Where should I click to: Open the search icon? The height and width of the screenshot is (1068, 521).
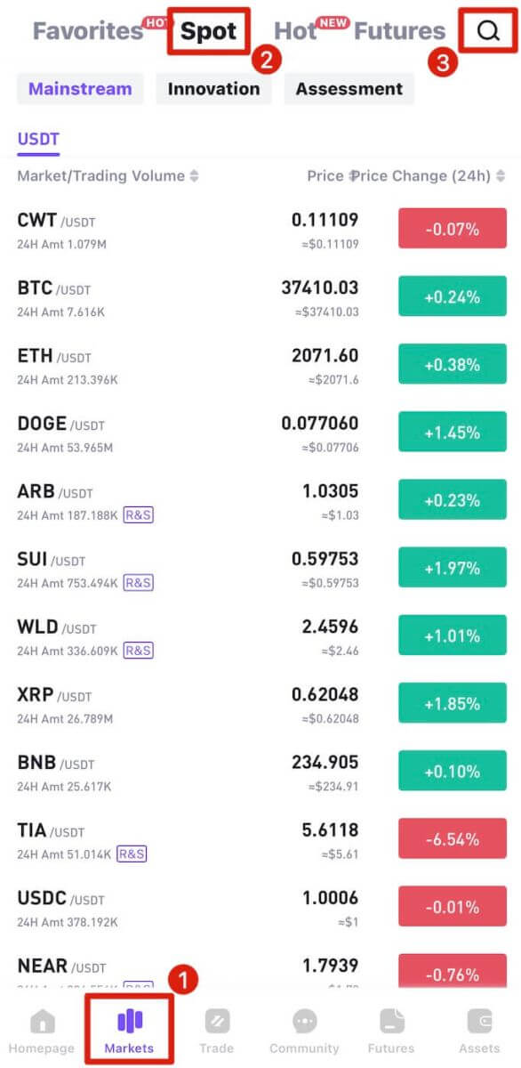coord(487,31)
